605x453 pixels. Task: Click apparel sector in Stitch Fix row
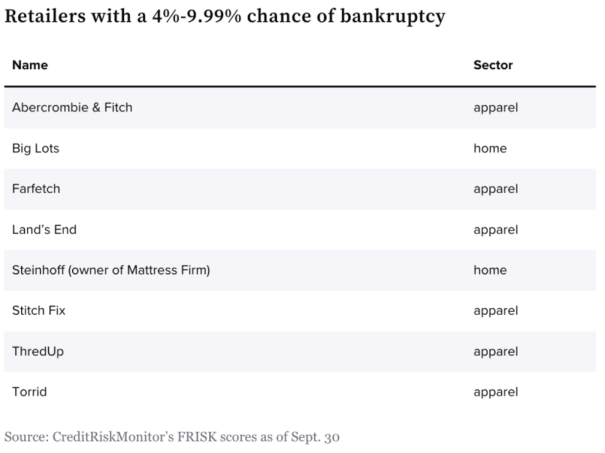click(495, 311)
